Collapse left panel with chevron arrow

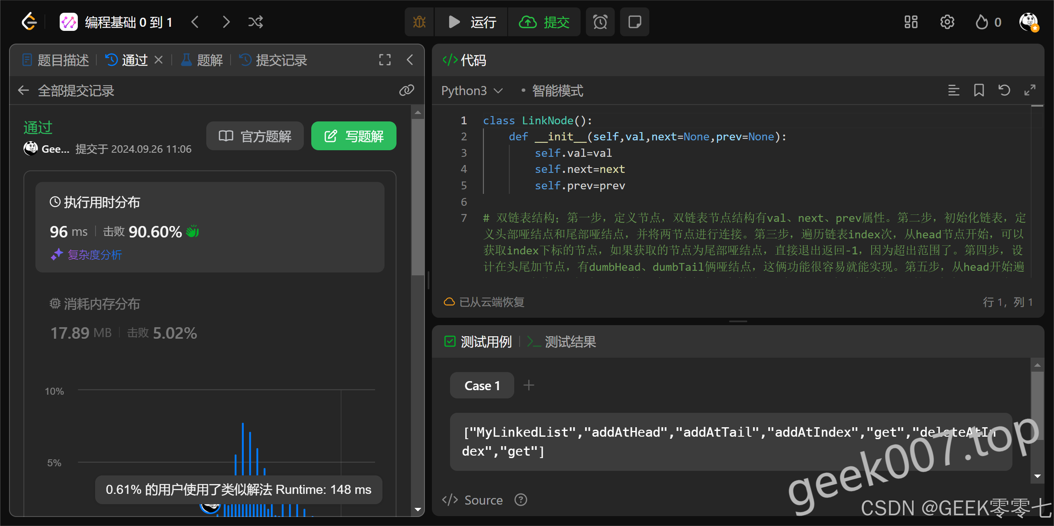[x=410, y=60]
